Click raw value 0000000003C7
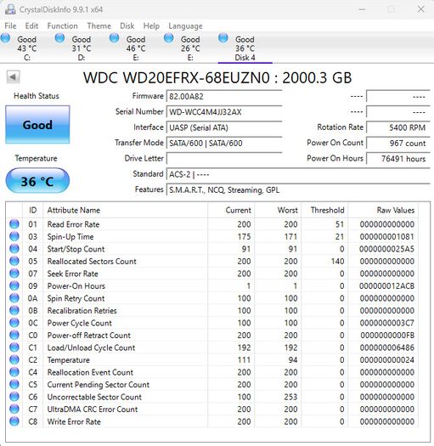The image size is (434, 446). click(x=386, y=323)
